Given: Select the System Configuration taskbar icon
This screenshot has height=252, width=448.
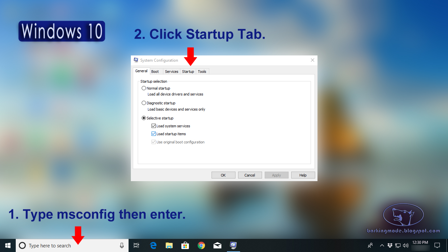Looking at the screenshot, I should pos(234,245).
